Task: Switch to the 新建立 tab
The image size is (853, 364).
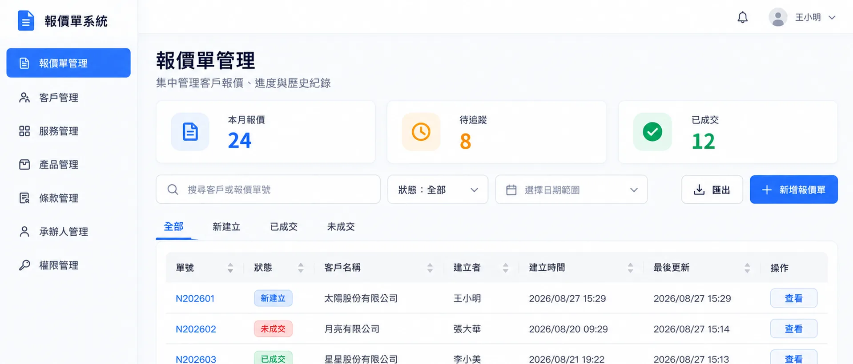Action: point(226,227)
